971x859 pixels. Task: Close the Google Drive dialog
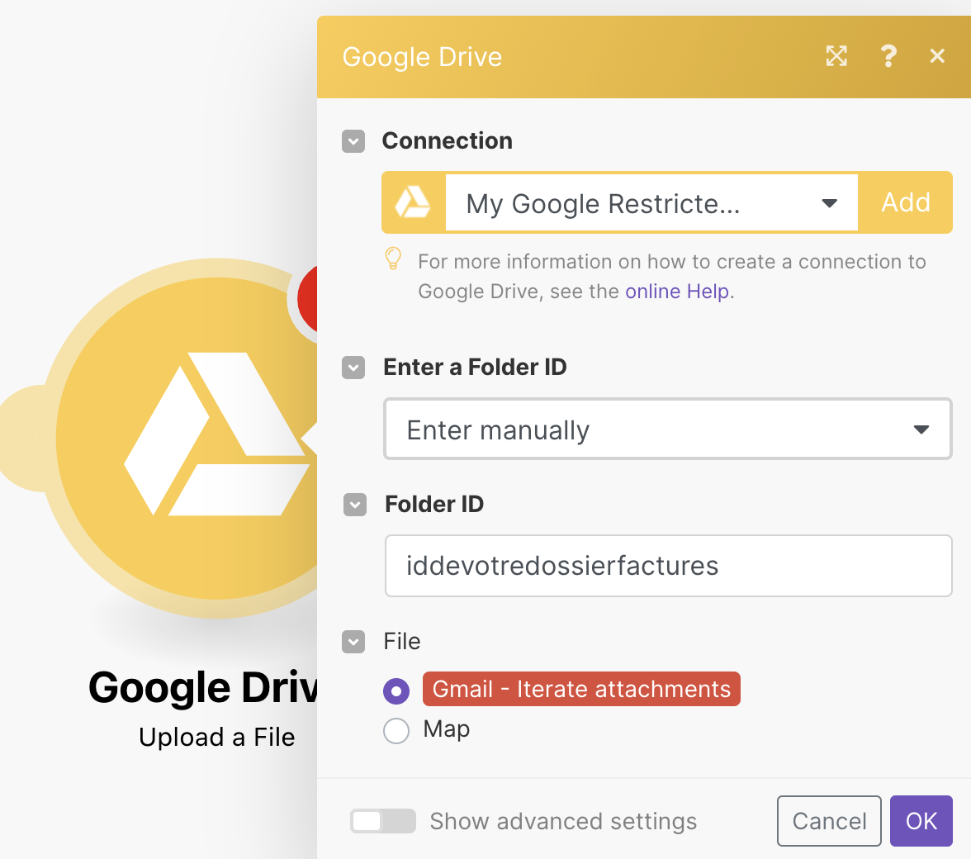pos(937,56)
